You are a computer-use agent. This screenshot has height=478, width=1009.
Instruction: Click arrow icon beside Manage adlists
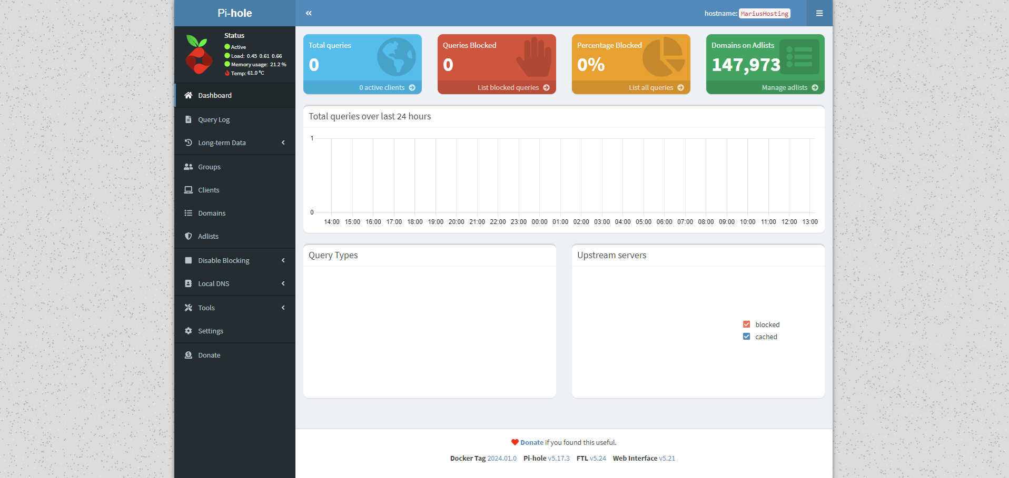pyautogui.click(x=815, y=88)
